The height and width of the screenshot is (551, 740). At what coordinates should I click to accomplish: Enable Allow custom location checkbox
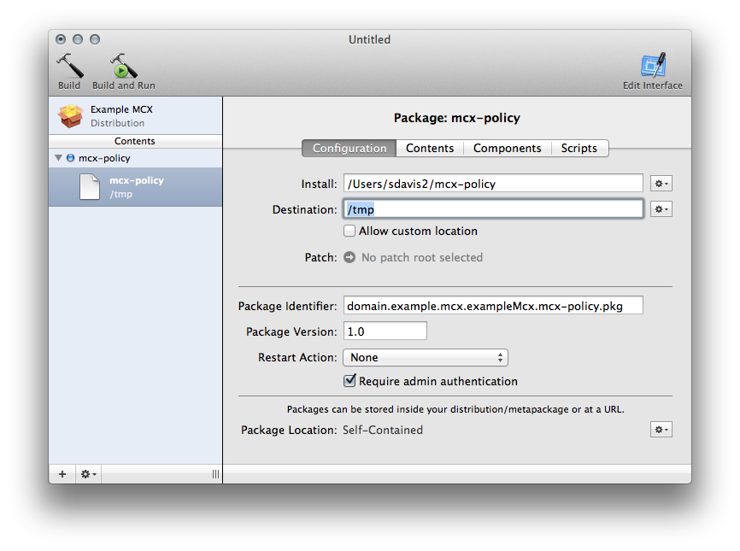tap(349, 231)
